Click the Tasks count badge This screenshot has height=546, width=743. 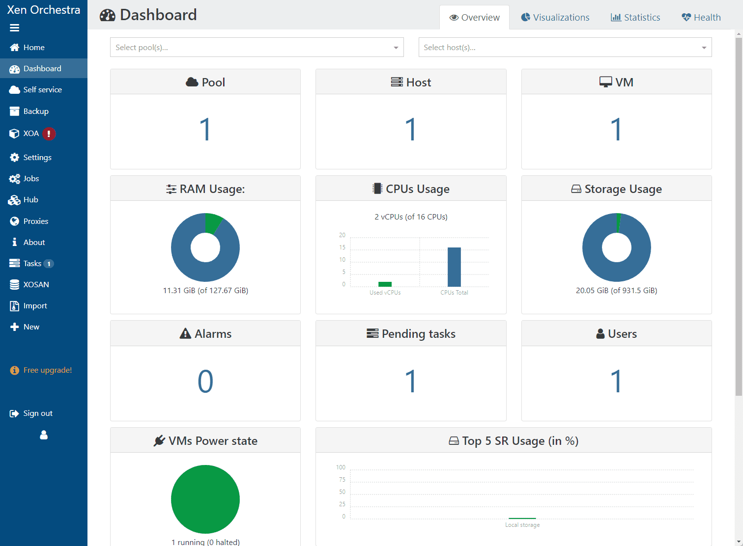pos(49,264)
